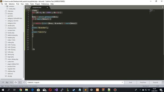Click the Find All button
164x92 pixels.
pos(156,82)
